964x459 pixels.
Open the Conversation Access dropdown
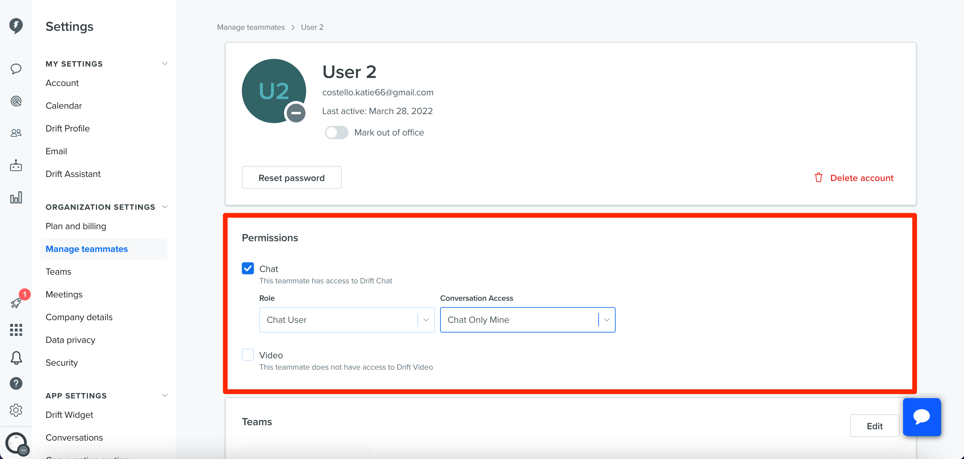point(528,319)
